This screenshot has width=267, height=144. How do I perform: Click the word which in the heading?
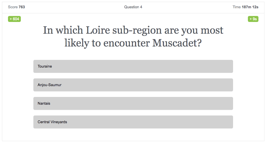[x=70, y=30]
